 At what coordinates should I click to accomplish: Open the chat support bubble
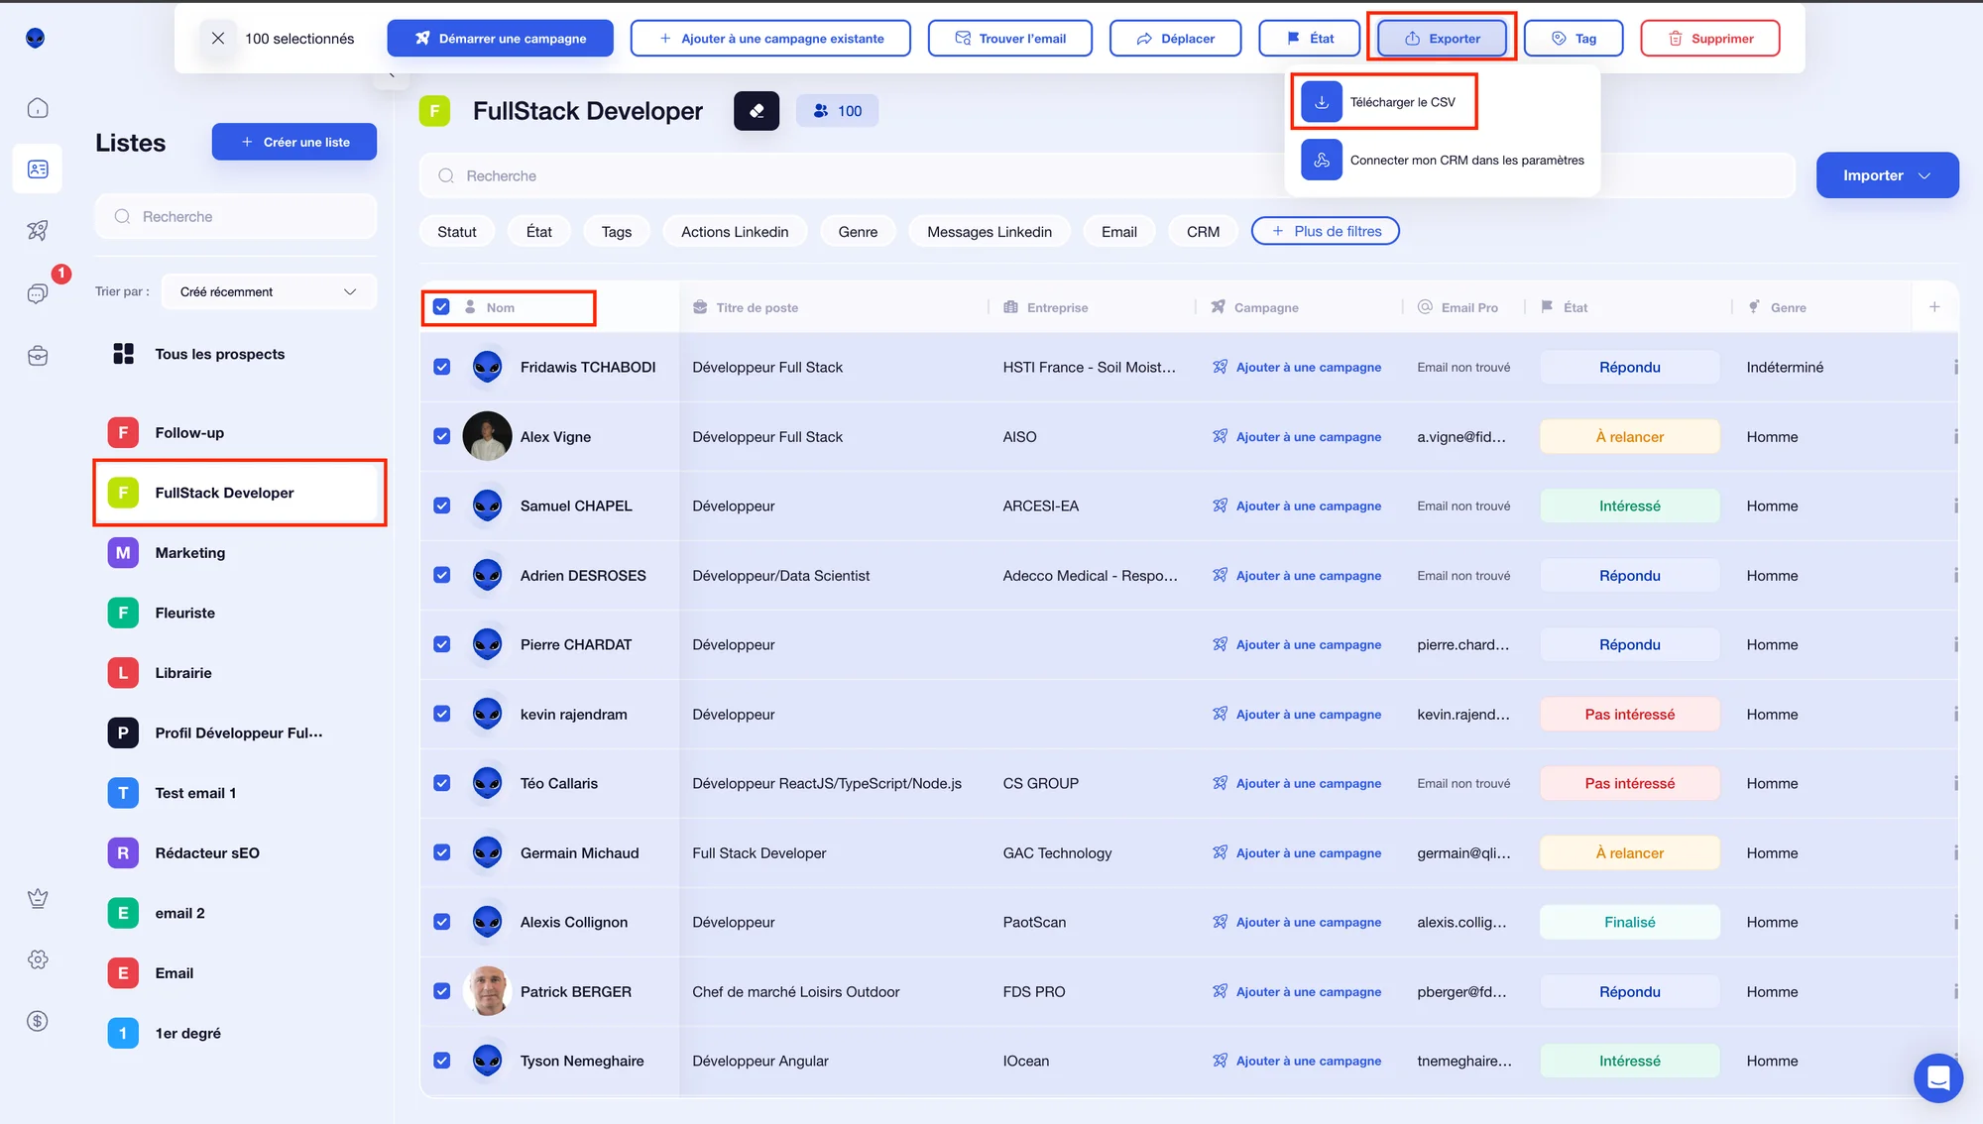(x=1938, y=1077)
